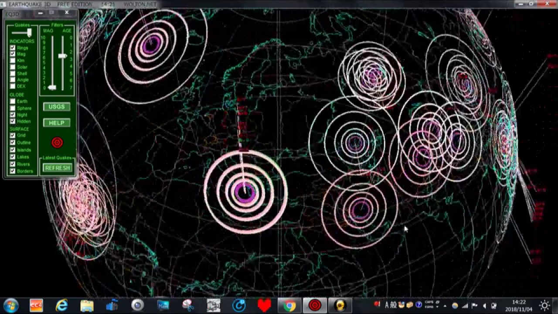Enable the Klm indicator checkbox
This screenshot has height=314, width=558.
coord(13,61)
